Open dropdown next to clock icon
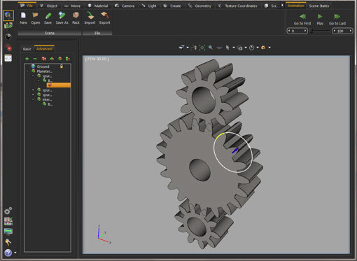Viewport: 357px width, 261px height. coord(258,48)
